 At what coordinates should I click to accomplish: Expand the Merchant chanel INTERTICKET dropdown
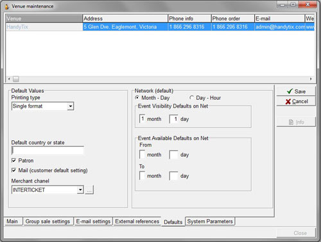coord(80,190)
